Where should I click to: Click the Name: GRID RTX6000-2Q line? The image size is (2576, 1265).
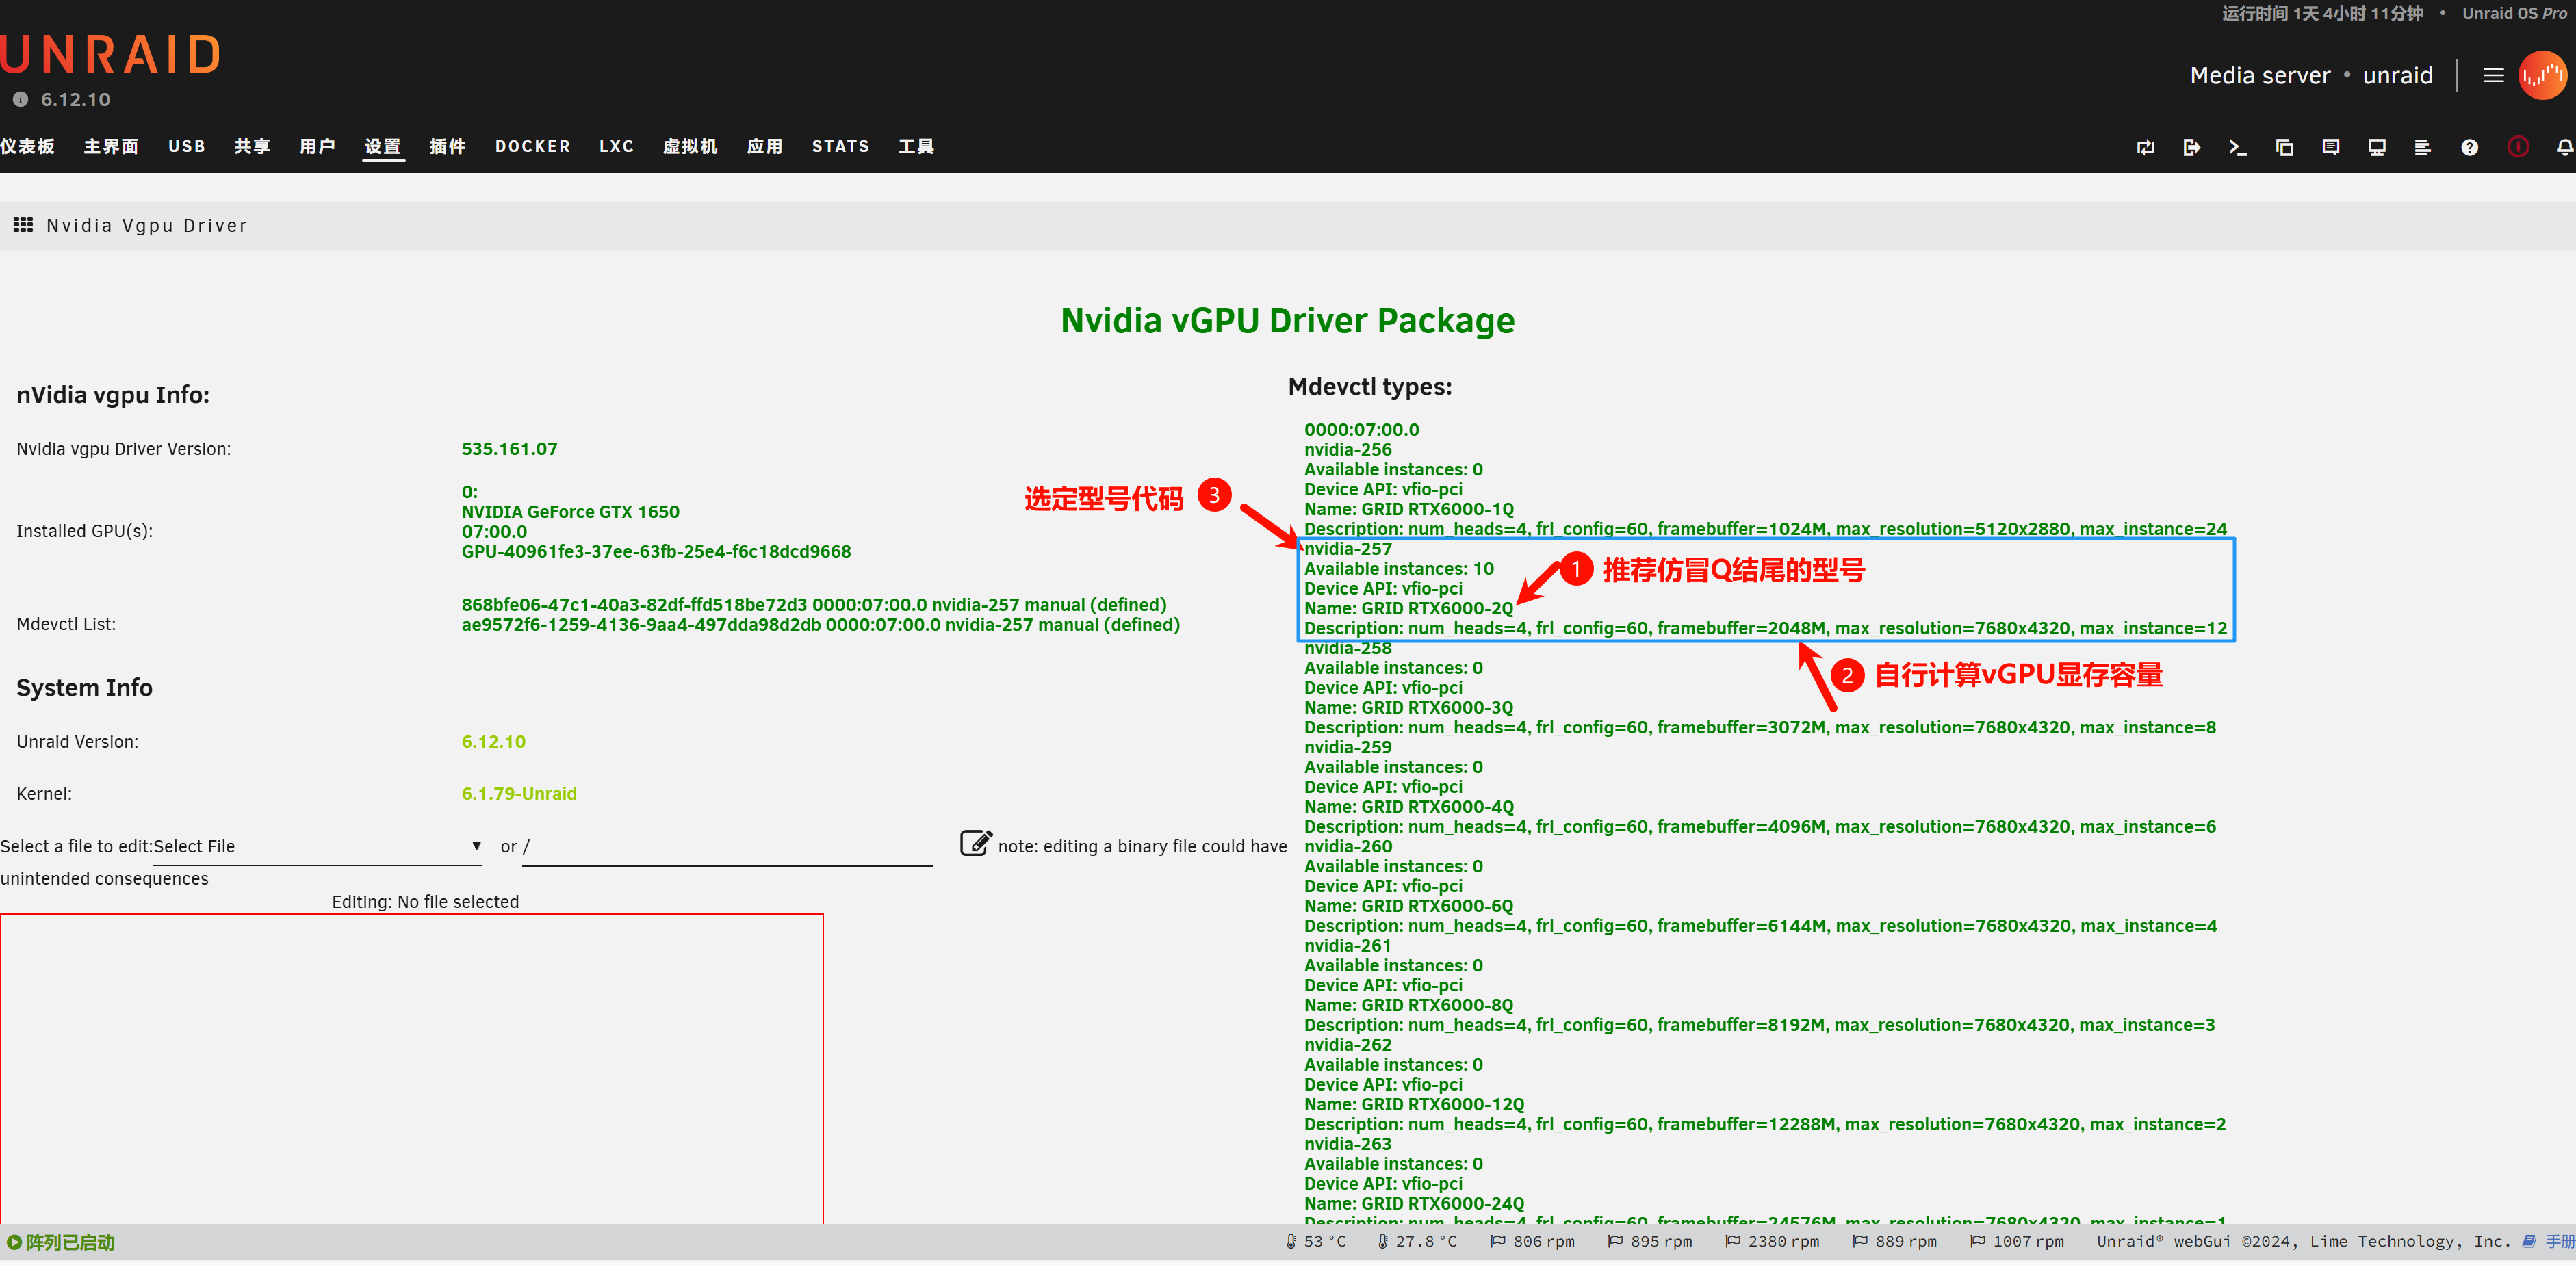[1408, 608]
